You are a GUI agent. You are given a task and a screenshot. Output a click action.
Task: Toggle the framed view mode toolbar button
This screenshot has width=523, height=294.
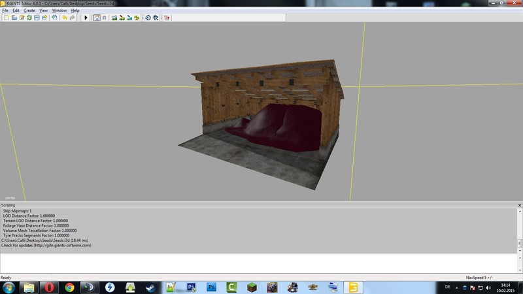point(97,18)
